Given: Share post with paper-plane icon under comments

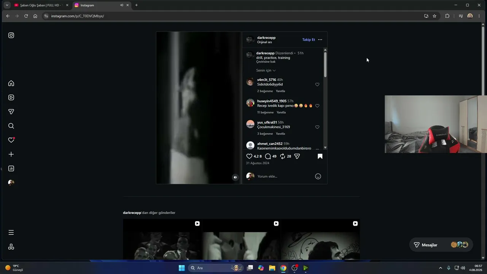Looking at the screenshot, I should [x=297, y=156].
